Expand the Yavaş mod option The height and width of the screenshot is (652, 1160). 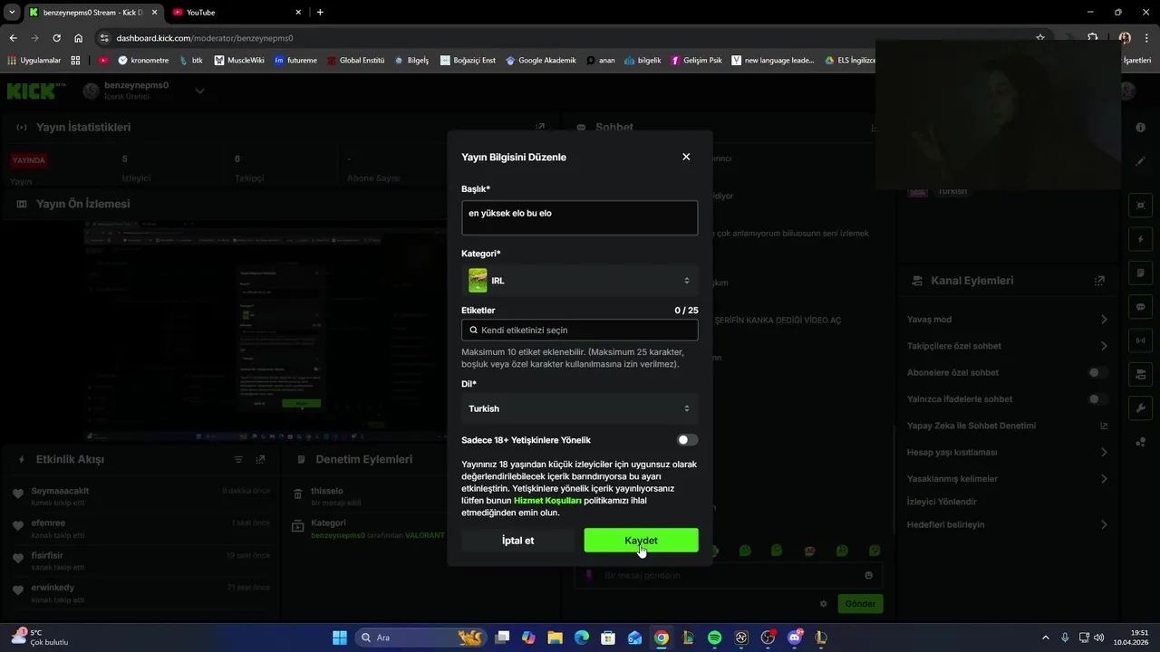coord(1104,320)
